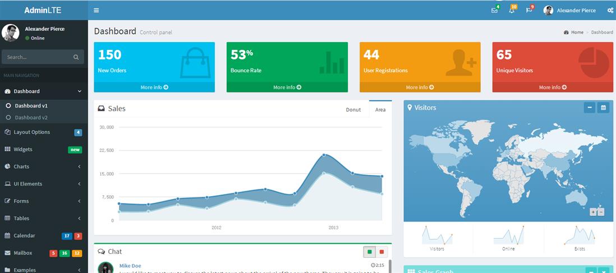Image resolution: width=616 pixels, height=273 pixels.
Task: Toggle the green chat status button
Action: (x=369, y=252)
